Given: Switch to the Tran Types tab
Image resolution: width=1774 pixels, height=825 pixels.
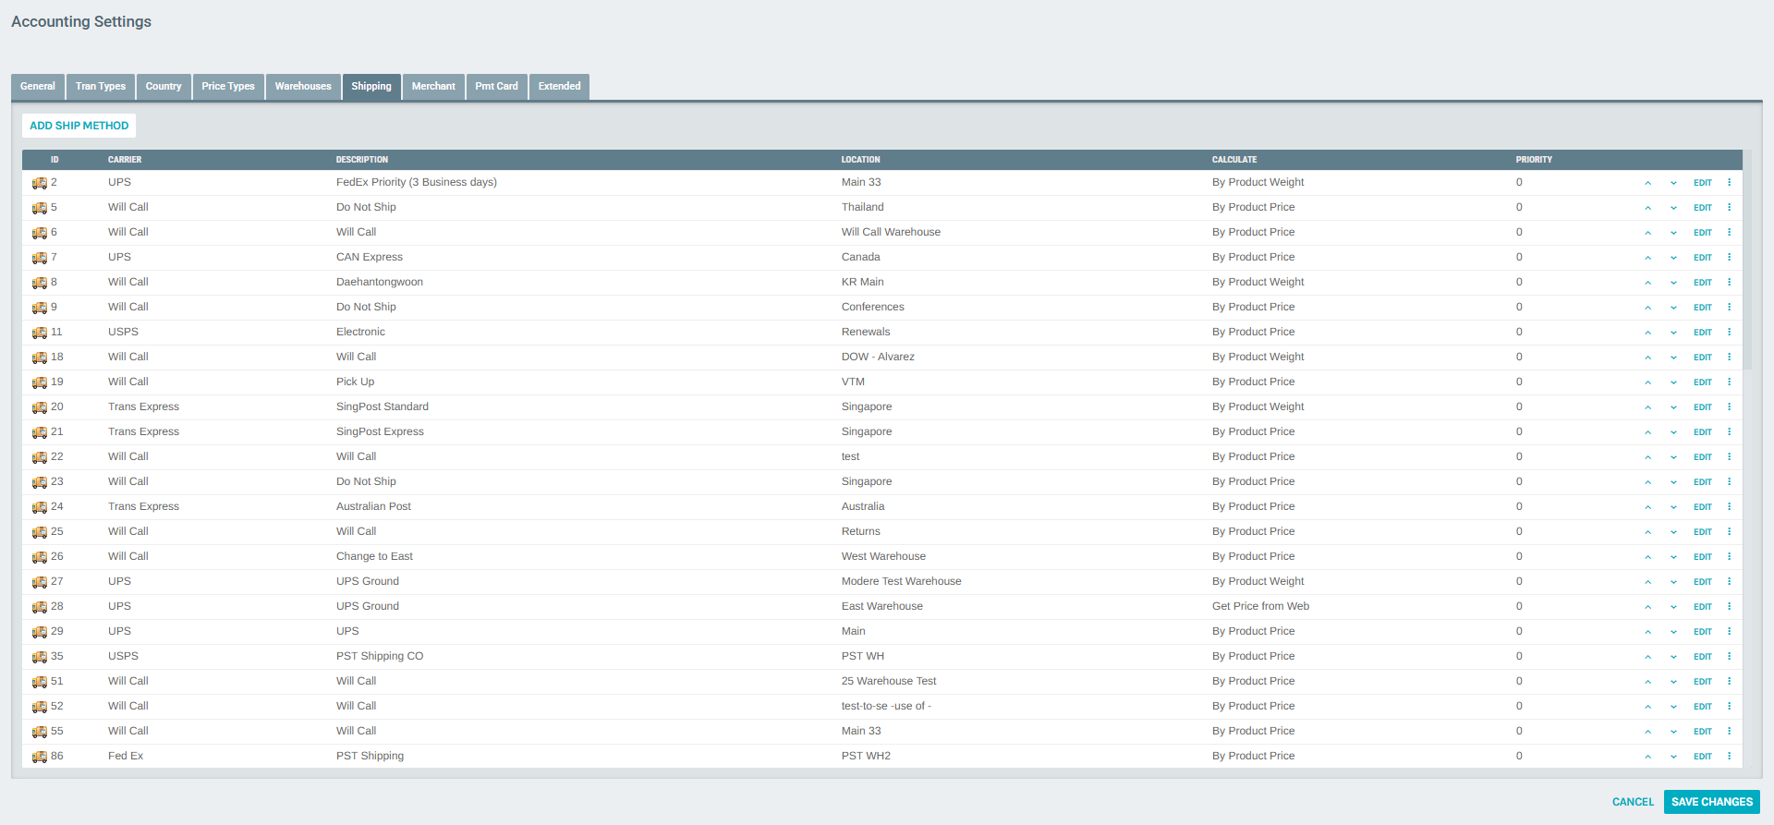Looking at the screenshot, I should (101, 87).
